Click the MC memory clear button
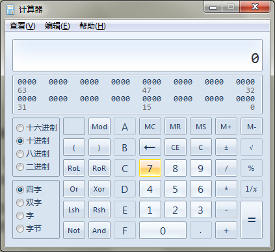Image resolution: width=275 pixels, height=252 pixels. (x=150, y=127)
